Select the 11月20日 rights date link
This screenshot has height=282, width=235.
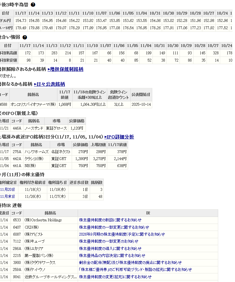click(x=8, y=190)
